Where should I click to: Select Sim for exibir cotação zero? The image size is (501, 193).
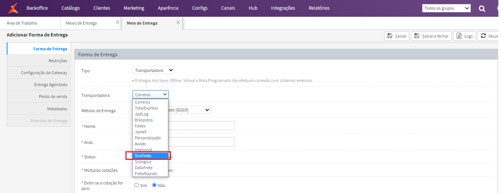pos(137,185)
